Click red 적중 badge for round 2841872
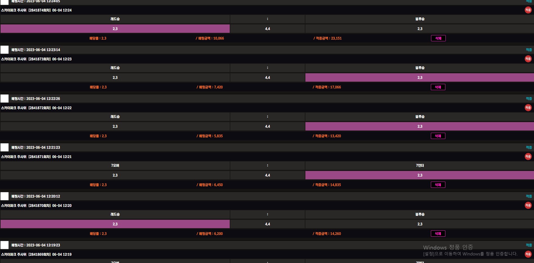 click(528, 108)
